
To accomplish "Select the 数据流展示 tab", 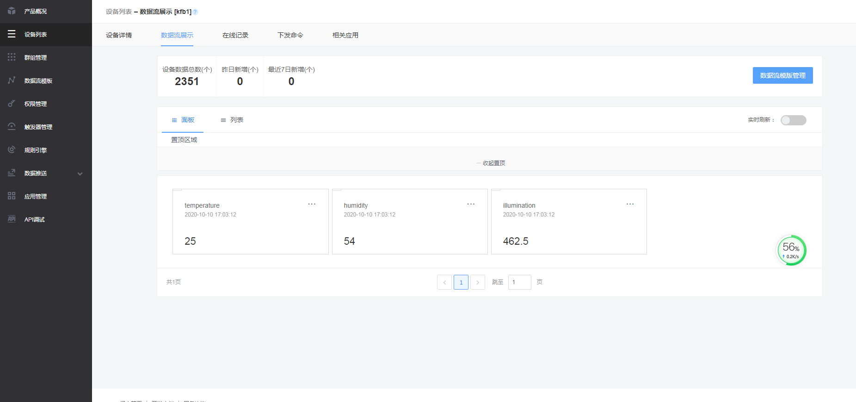I will pos(177,35).
